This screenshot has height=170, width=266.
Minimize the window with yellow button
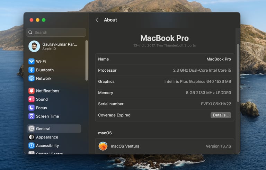click(37, 20)
